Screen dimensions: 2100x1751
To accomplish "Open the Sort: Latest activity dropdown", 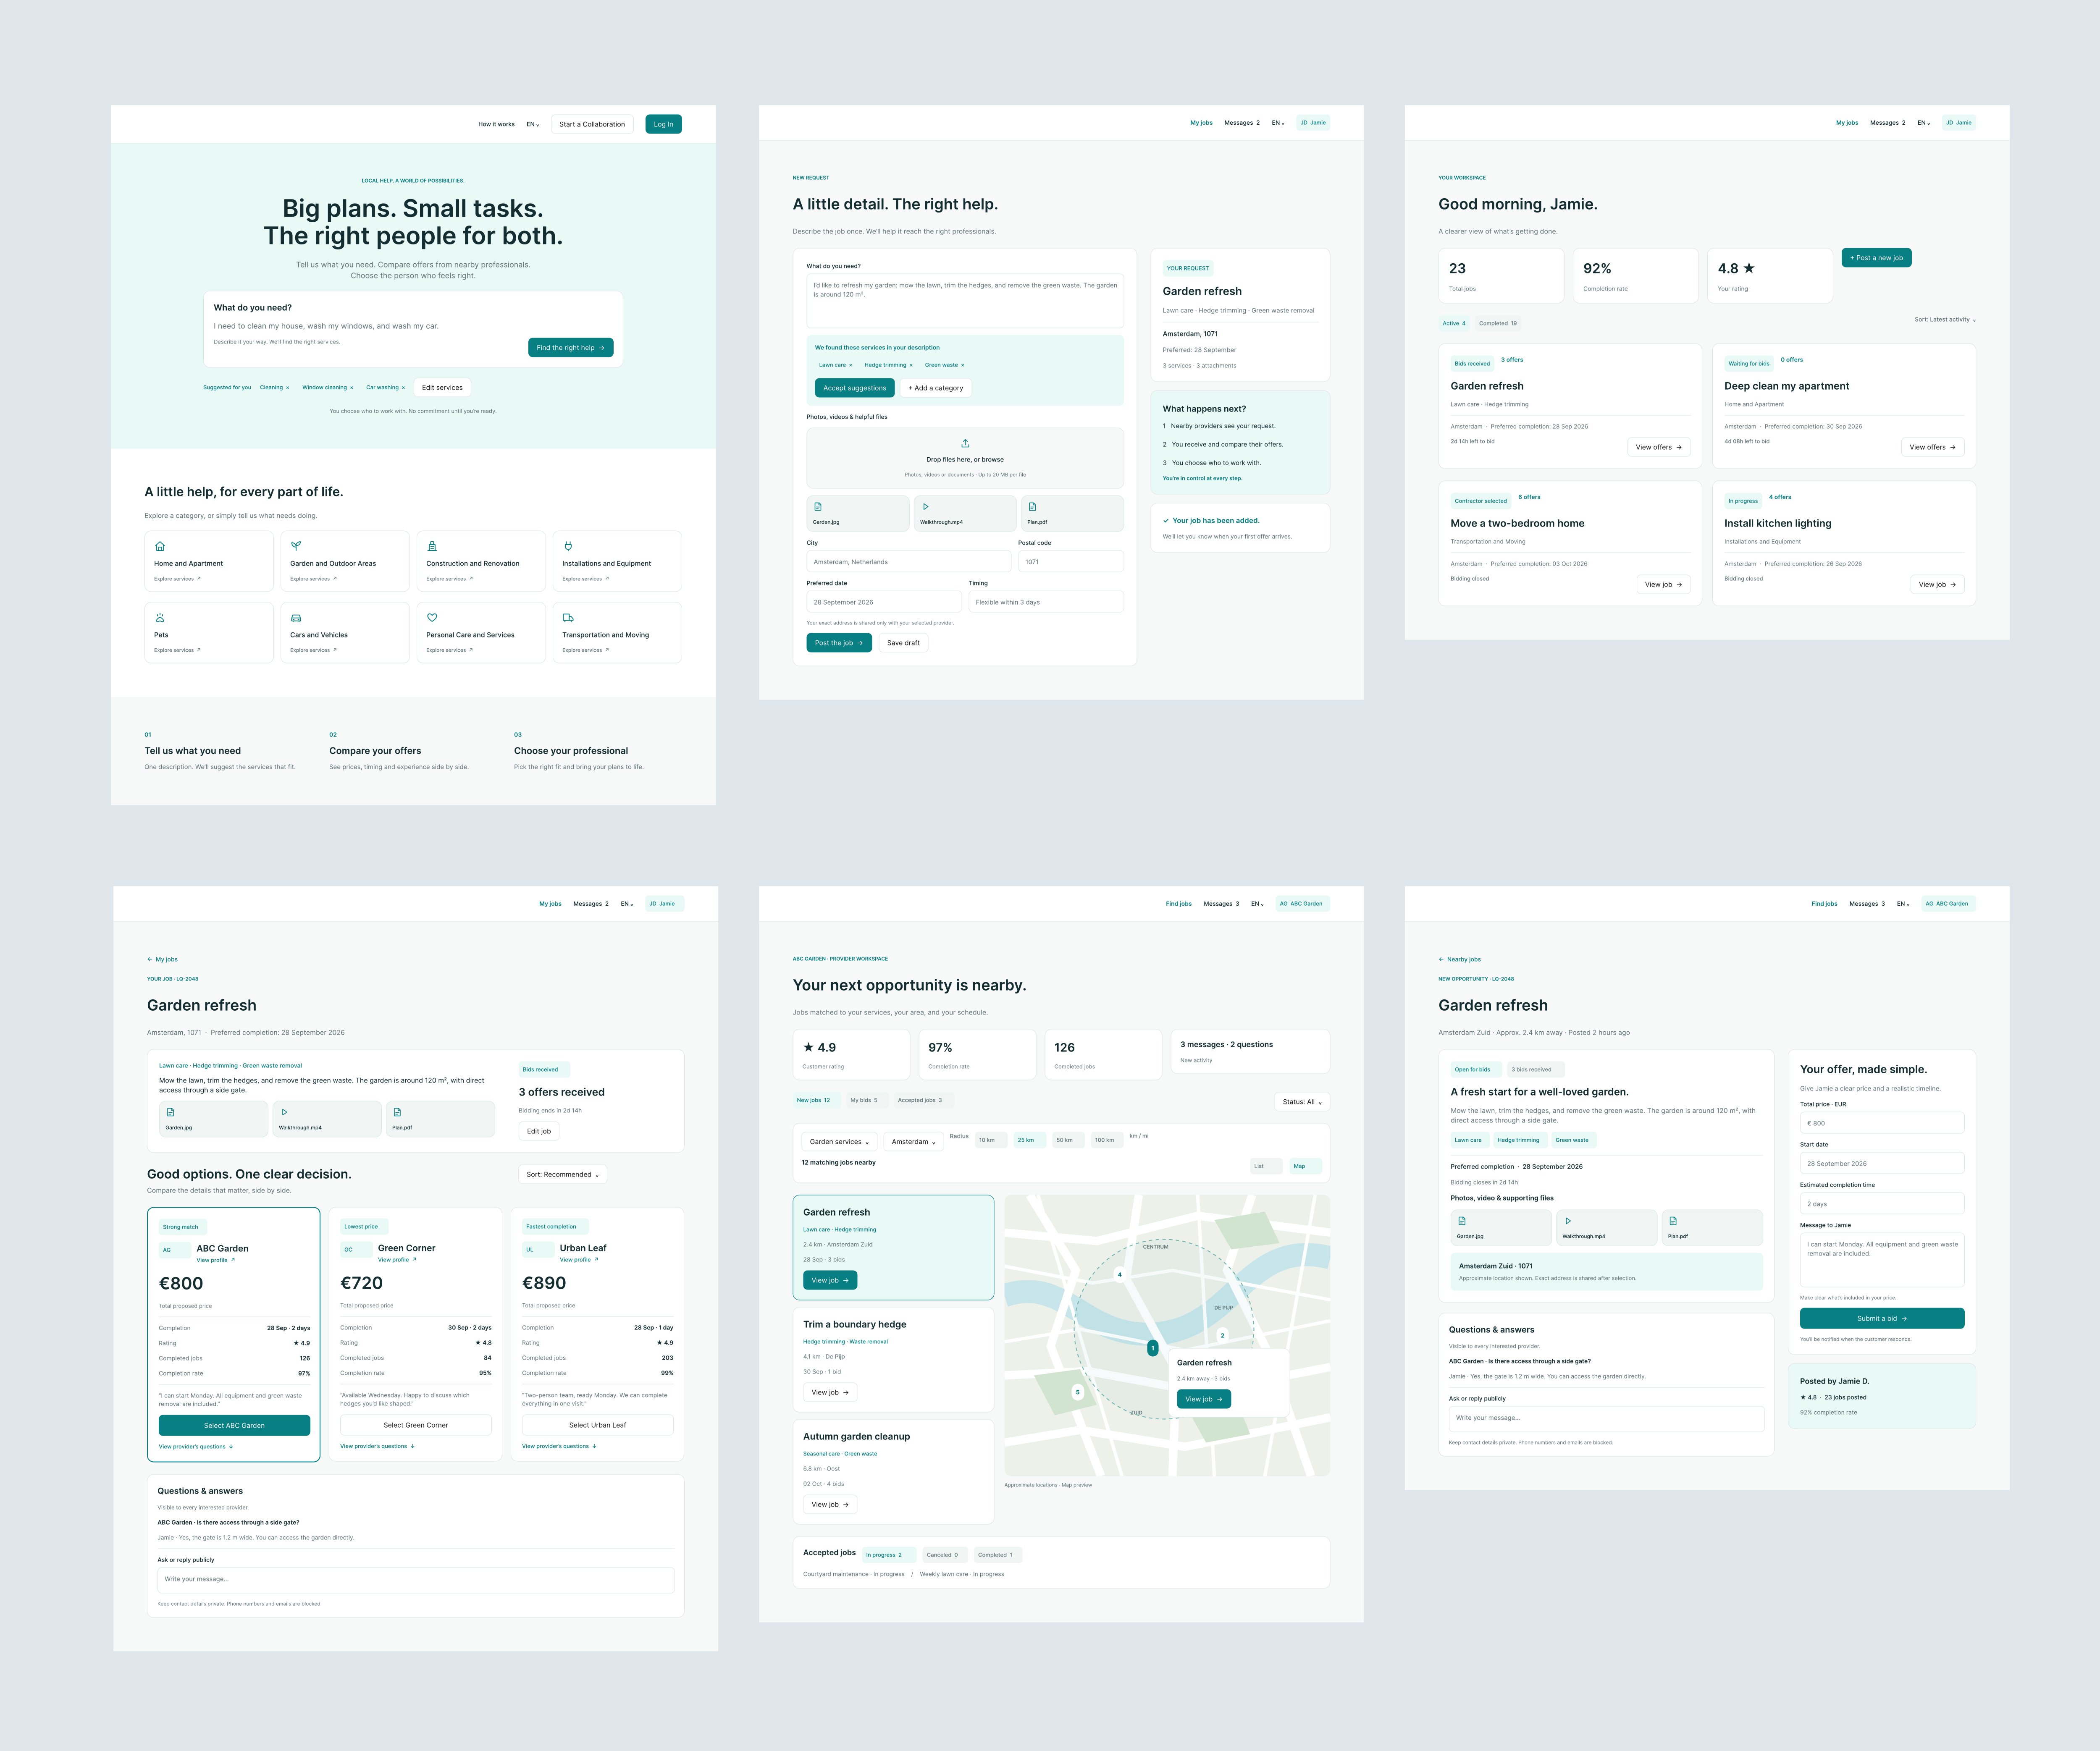I will 1945,320.
